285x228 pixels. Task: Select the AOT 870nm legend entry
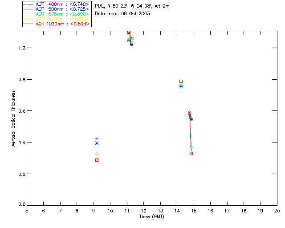[x=56, y=19]
